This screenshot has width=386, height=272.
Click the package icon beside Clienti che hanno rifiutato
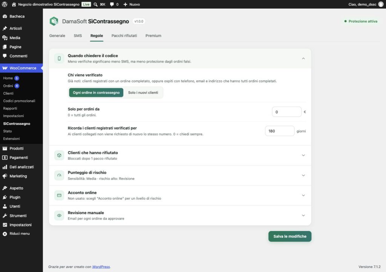(59, 156)
